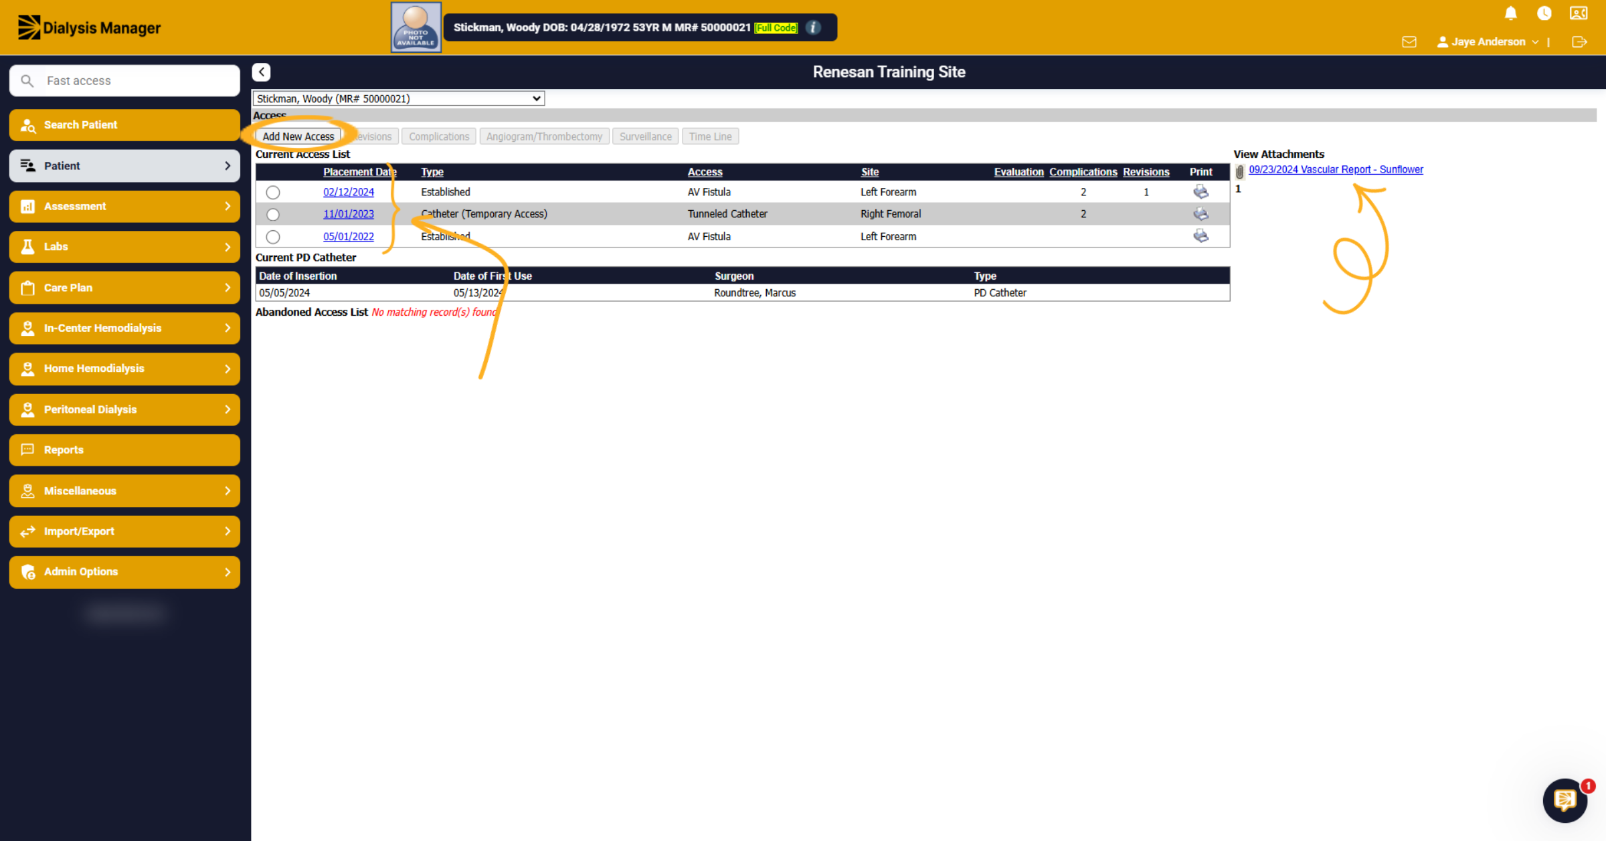Open the chat support bubble
1606x841 pixels.
pyautogui.click(x=1565, y=800)
